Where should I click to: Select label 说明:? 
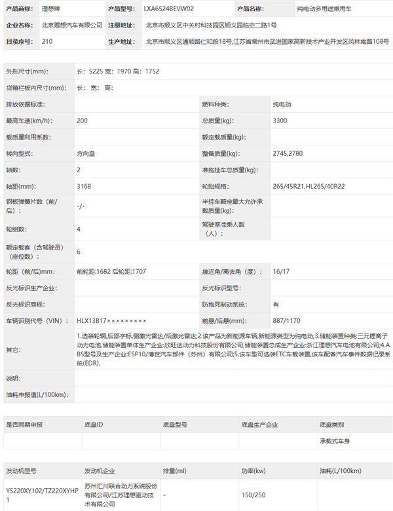(13, 379)
